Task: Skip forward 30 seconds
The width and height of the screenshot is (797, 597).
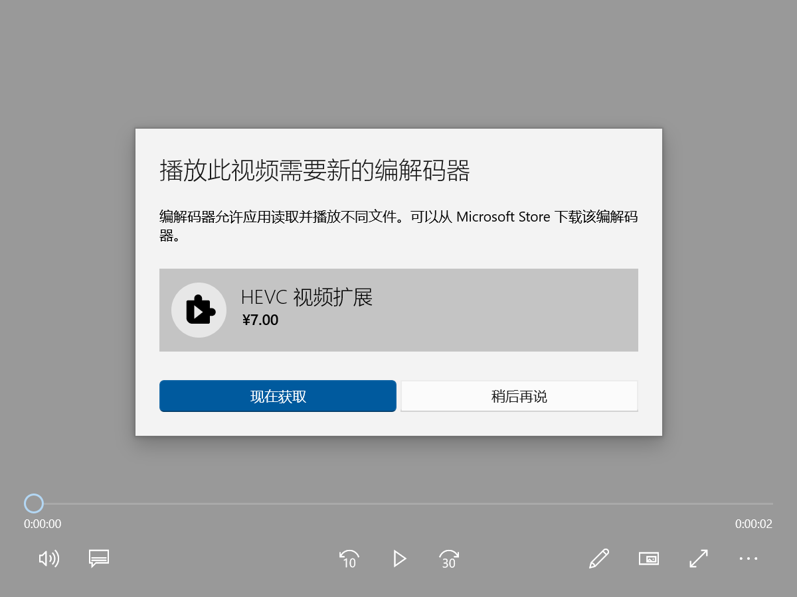Action: 449,559
